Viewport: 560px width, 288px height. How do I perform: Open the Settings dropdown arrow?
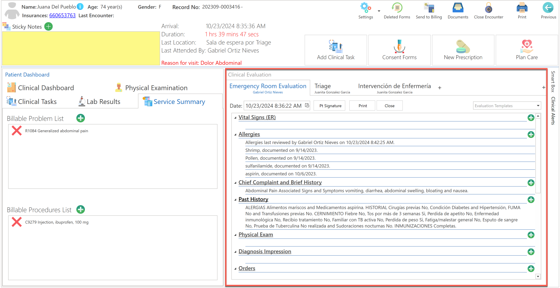(379, 11)
